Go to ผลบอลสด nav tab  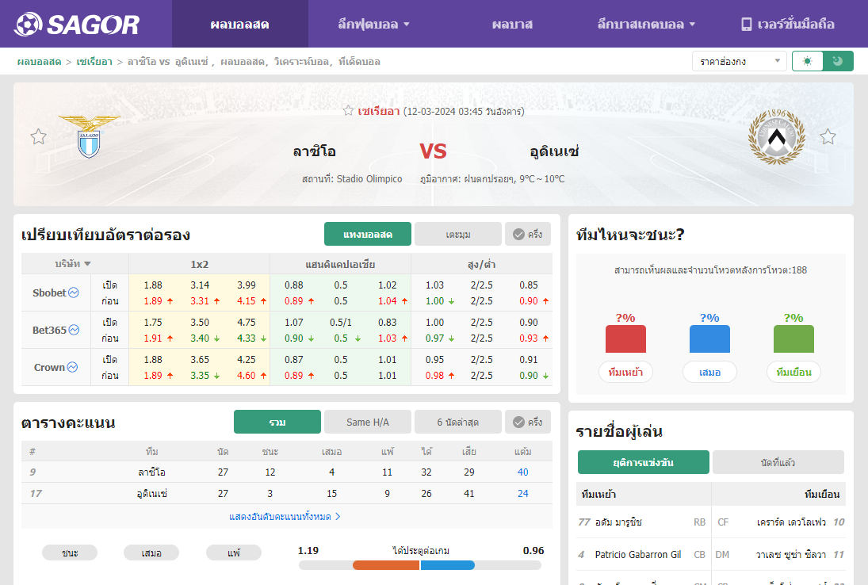(x=239, y=25)
